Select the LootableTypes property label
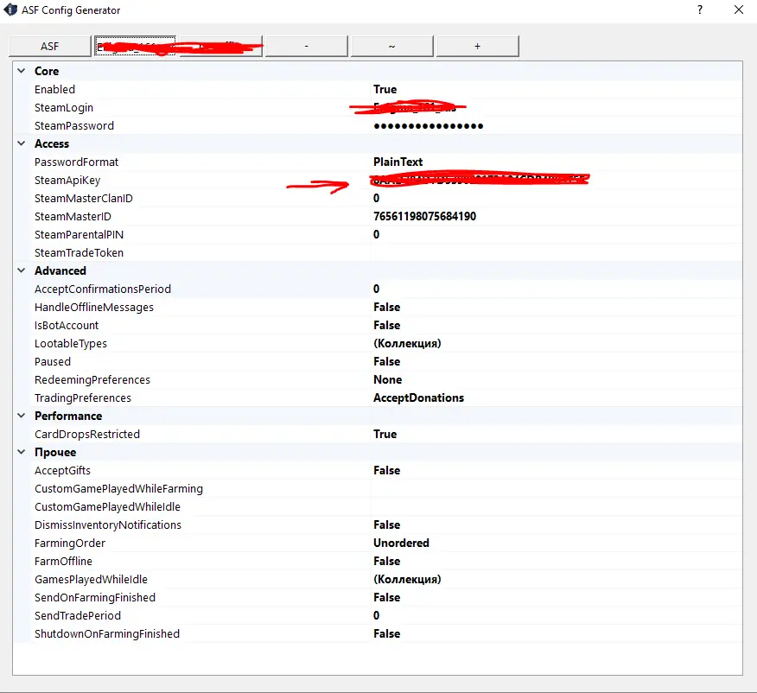Viewport: 757px width, 693px height. tap(71, 343)
